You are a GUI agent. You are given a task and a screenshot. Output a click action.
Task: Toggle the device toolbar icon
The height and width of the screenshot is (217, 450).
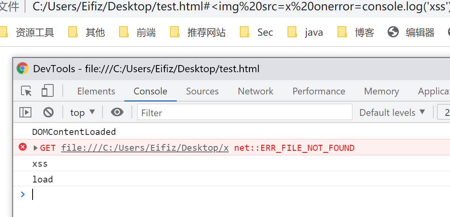pos(48,91)
